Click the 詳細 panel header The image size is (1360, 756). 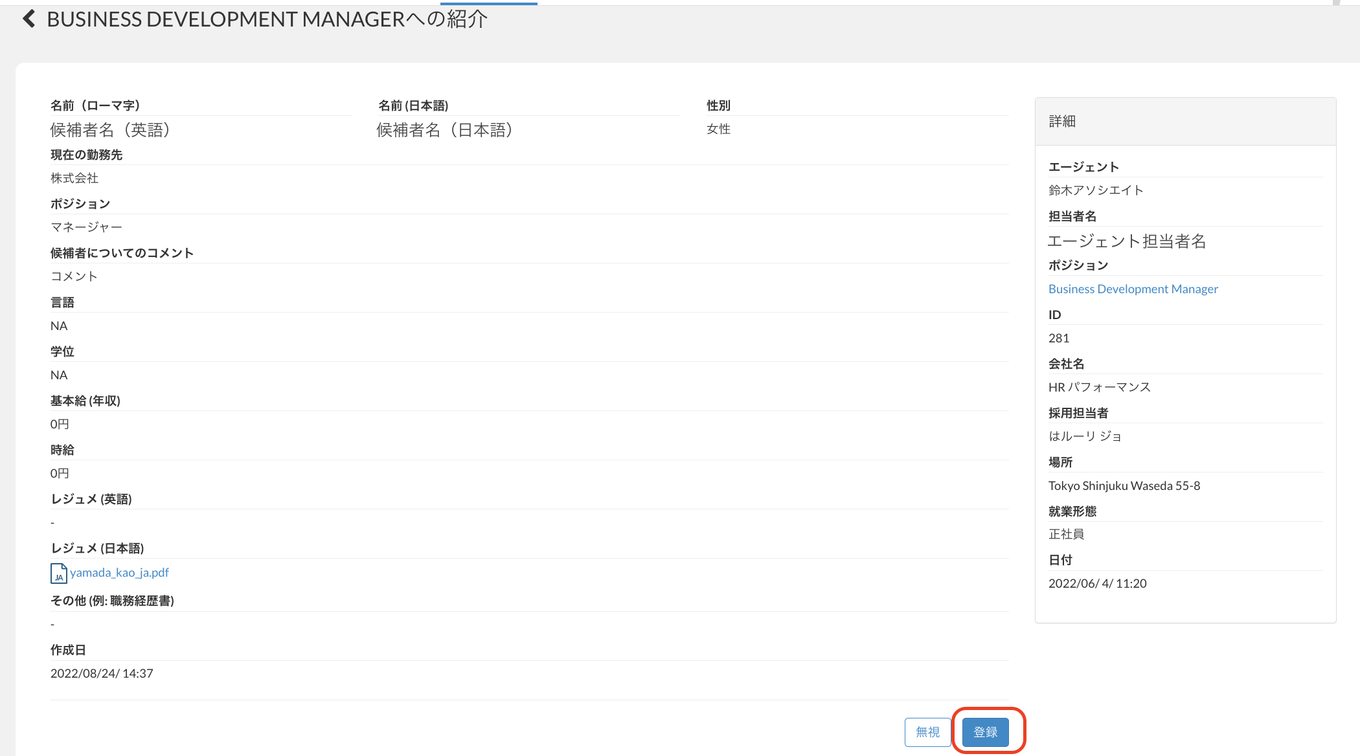pyautogui.click(x=1062, y=122)
